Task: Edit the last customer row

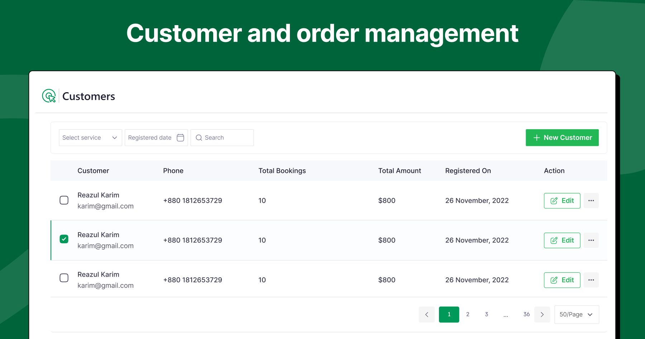Action: tap(562, 280)
